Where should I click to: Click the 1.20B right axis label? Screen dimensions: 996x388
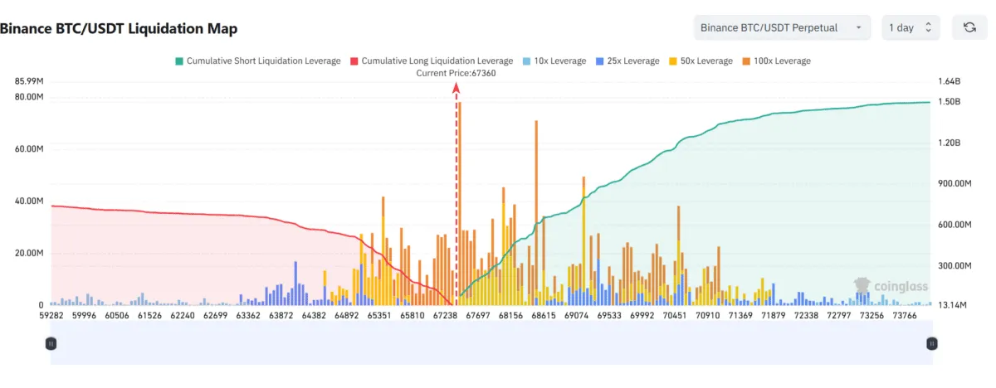tap(950, 143)
